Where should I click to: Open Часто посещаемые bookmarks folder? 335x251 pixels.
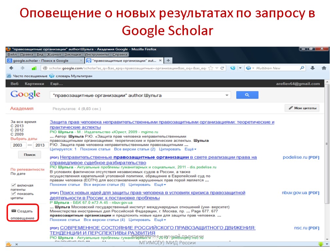point(27,76)
